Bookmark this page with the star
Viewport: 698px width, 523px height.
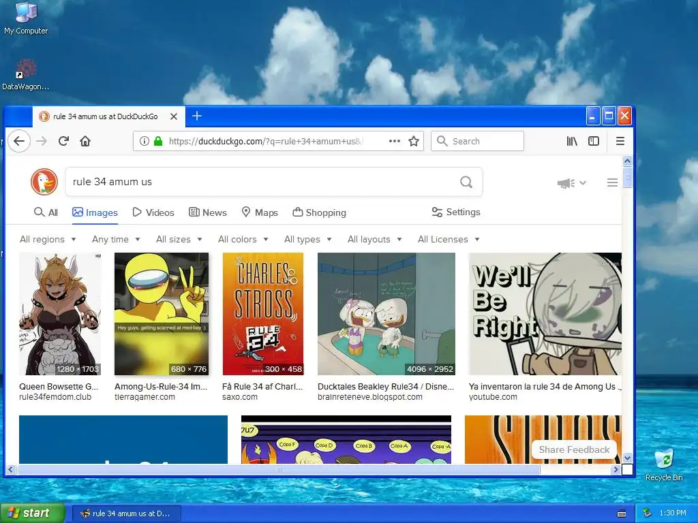(x=414, y=142)
